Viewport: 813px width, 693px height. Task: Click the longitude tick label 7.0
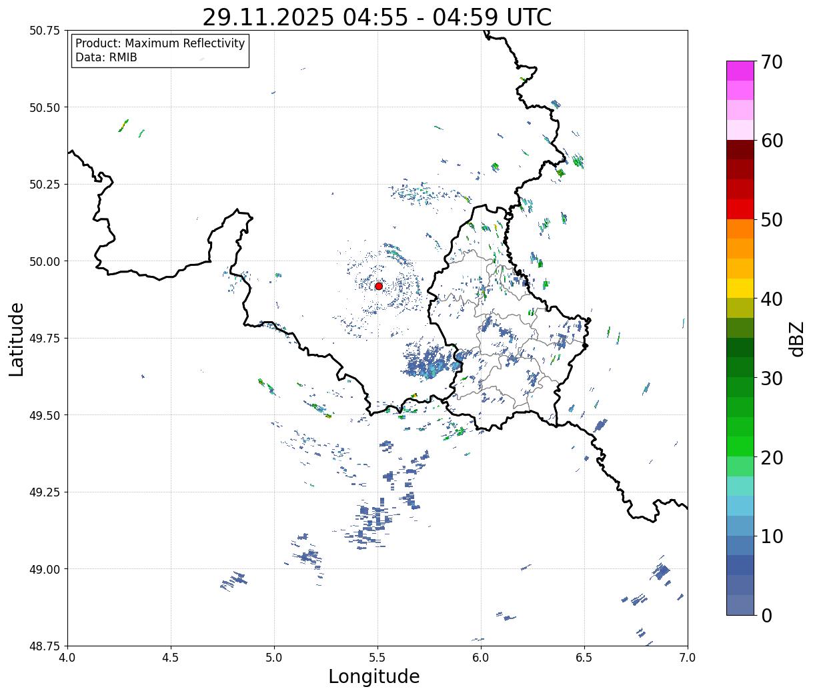pyautogui.click(x=688, y=658)
